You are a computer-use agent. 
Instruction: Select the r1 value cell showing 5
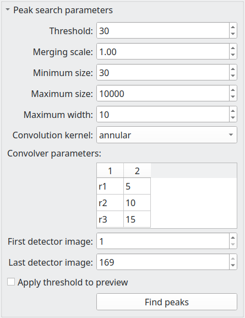pyautogui.click(x=137, y=186)
